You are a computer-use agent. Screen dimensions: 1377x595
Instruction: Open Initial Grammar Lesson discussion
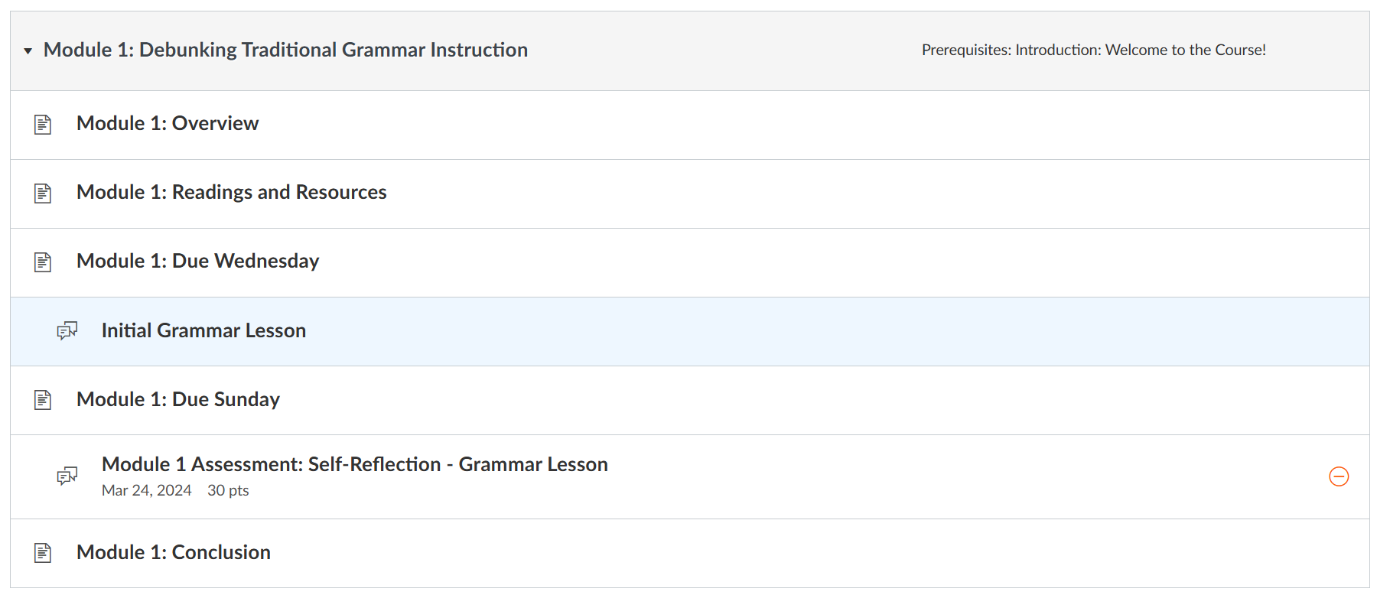(203, 330)
